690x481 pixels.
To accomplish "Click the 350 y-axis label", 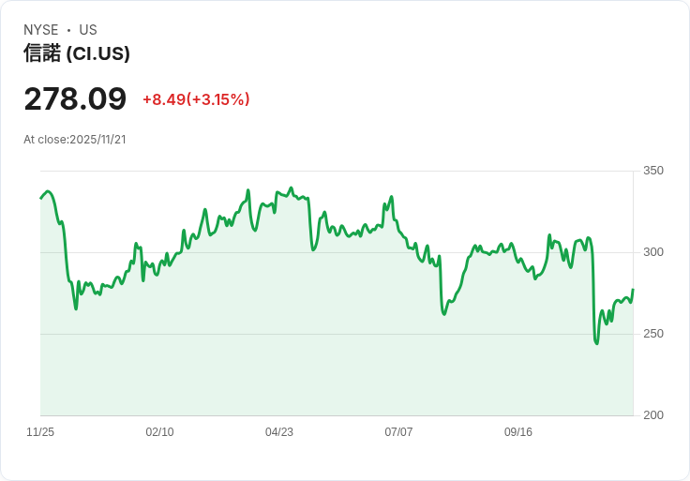I will pyautogui.click(x=652, y=171).
